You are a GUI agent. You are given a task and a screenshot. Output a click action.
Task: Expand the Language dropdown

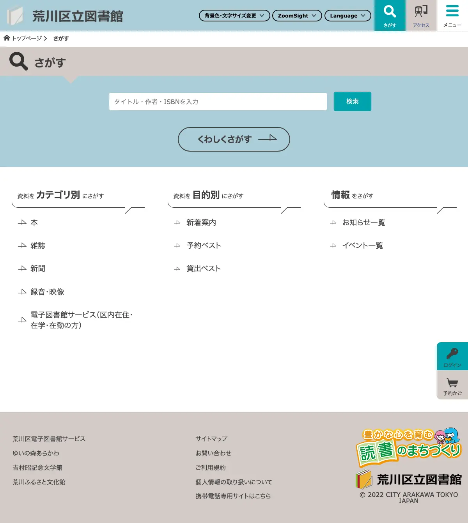pos(348,16)
